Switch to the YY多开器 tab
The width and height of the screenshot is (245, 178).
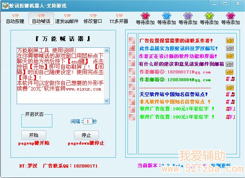(118, 19)
